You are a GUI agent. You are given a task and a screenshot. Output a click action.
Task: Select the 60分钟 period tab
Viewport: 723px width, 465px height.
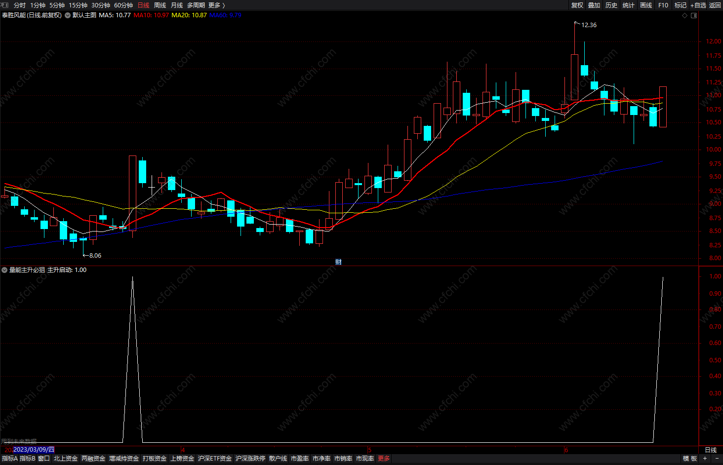[123, 5]
